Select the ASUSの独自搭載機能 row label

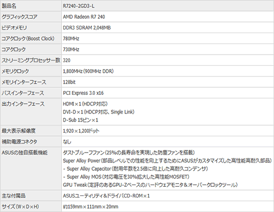pyautogui.click(x=25, y=153)
